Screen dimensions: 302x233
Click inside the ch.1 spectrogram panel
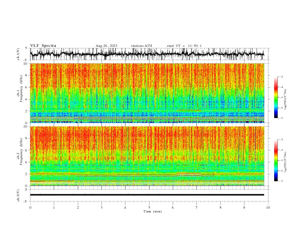(147, 93)
